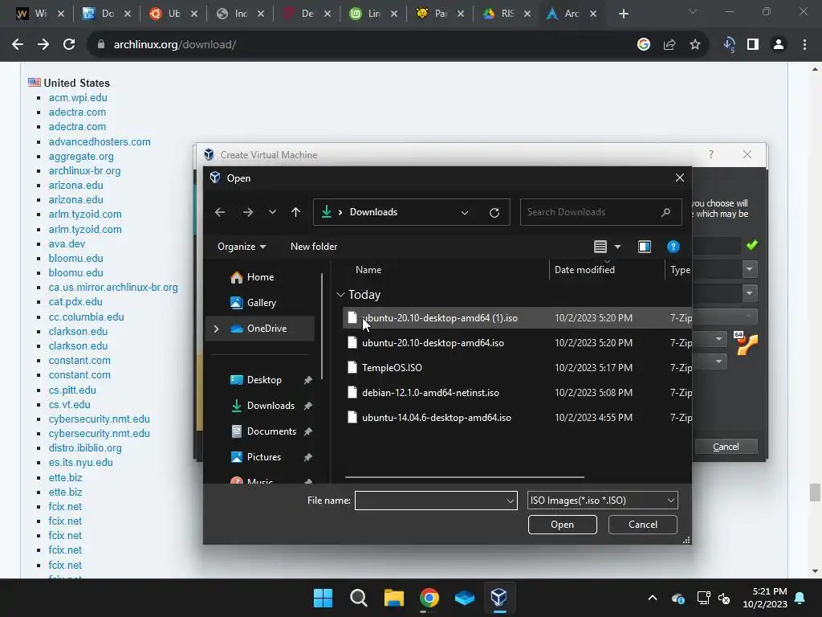Open the Organize menu
The image size is (822, 617).
(x=242, y=247)
